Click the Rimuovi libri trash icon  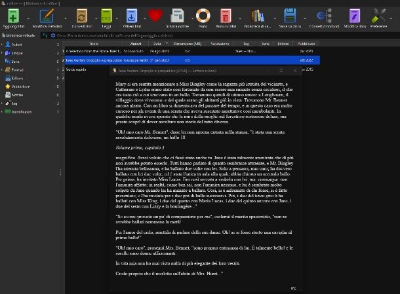coord(226,16)
